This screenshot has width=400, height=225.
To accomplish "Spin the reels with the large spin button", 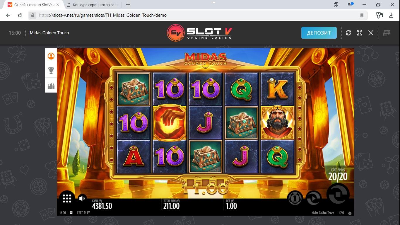I will (x=338, y=195).
